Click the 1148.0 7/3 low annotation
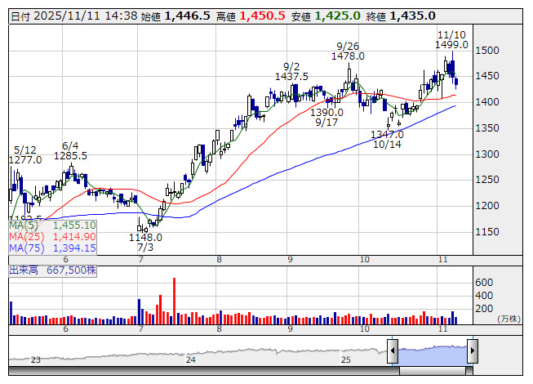Screen dimensions: 533x384 point(145,242)
